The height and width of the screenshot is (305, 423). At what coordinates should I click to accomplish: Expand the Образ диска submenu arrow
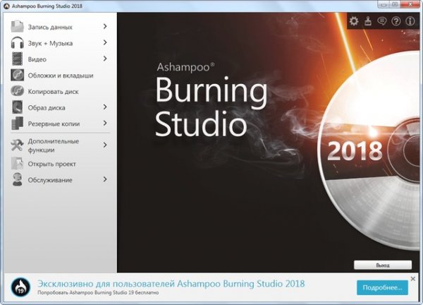click(x=105, y=107)
